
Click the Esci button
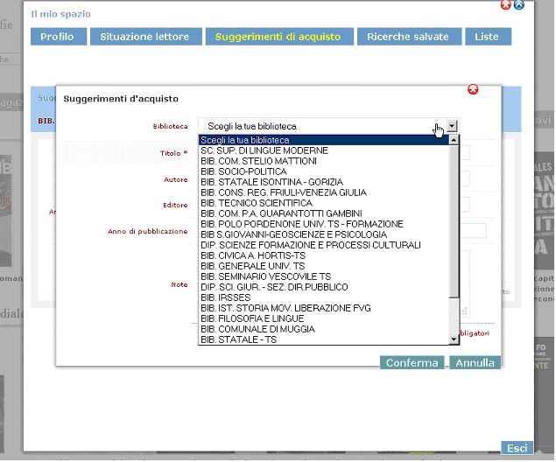click(x=517, y=448)
